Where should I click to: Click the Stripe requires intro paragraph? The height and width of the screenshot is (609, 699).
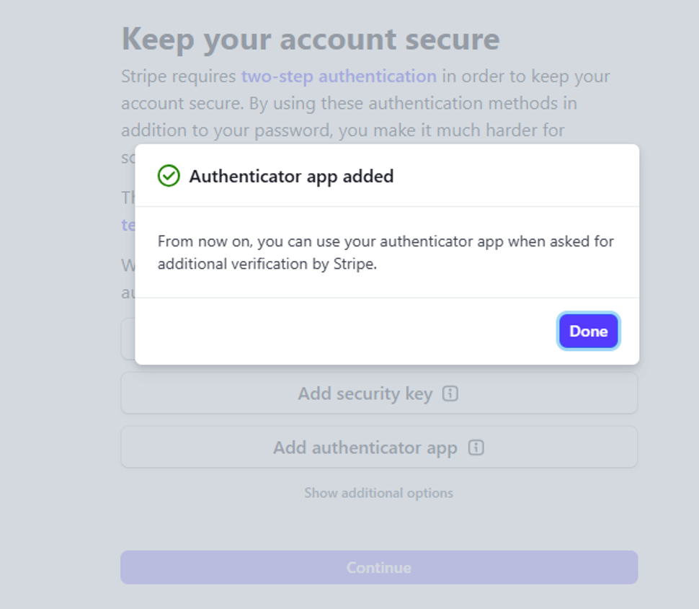[365, 104]
